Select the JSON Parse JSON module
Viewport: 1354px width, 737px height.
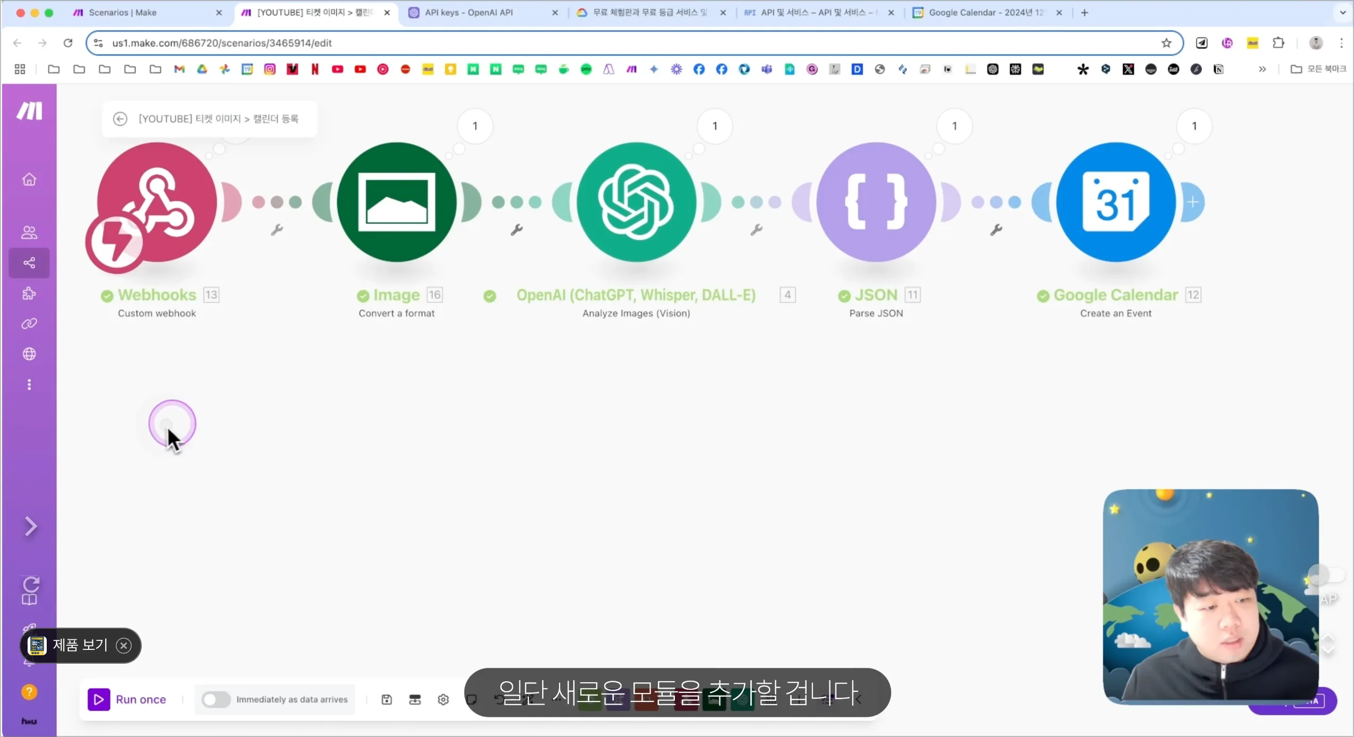876,202
